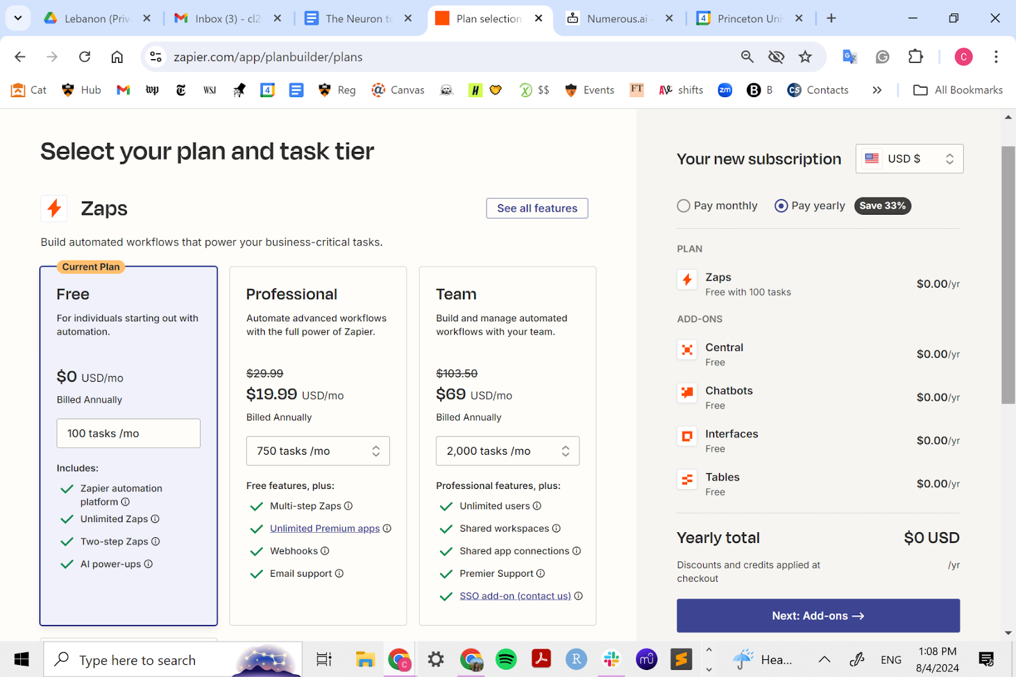Show info for Unlimited users feature
This screenshot has height=677, width=1016.
coord(537,506)
